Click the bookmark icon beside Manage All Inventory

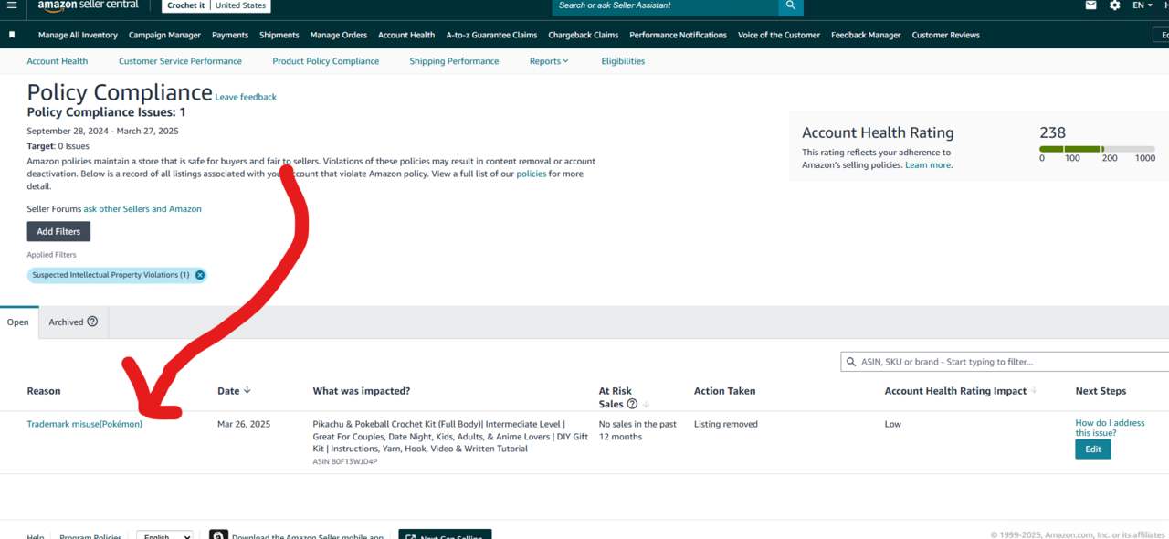pyautogui.click(x=12, y=35)
